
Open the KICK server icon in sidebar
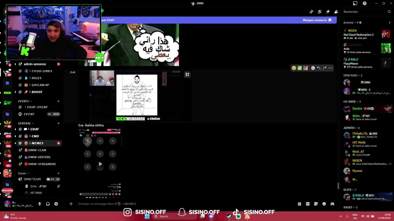[x=7, y=93]
